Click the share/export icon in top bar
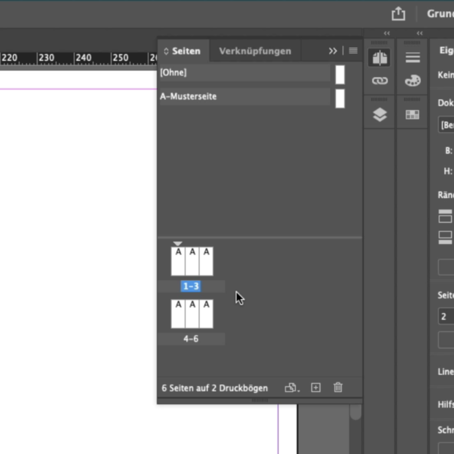The image size is (454, 454). pyautogui.click(x=399, y=14)
